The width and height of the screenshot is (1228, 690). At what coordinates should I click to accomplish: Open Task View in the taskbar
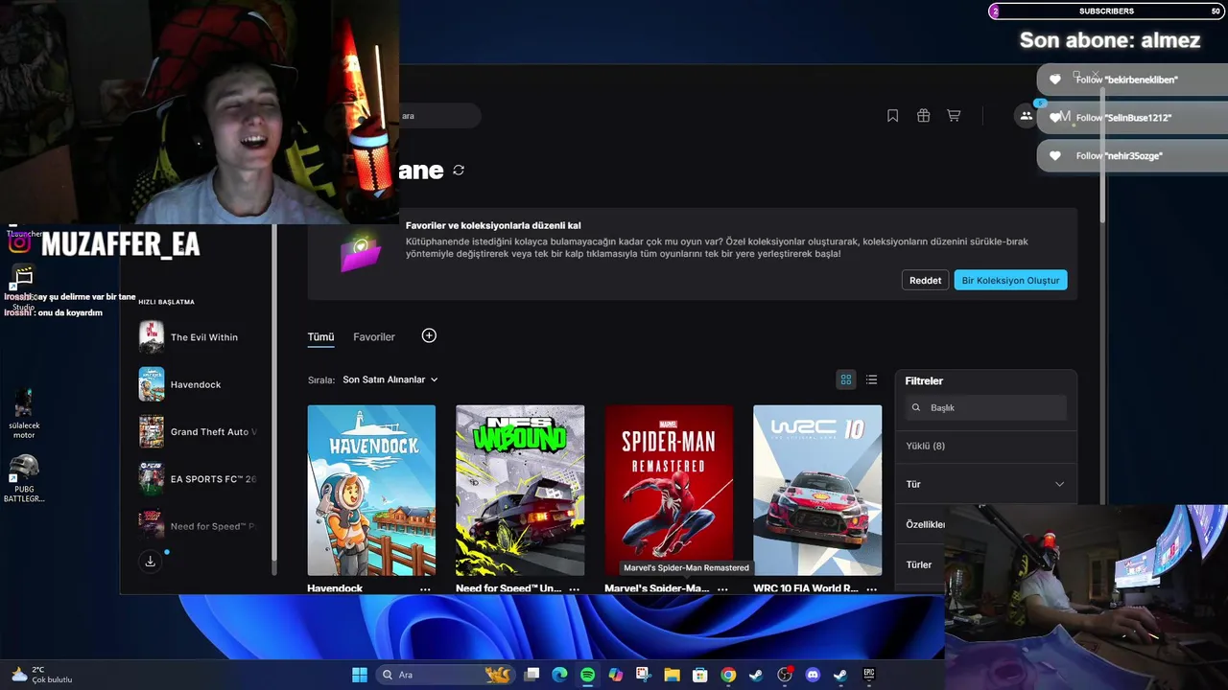point(531,675)
